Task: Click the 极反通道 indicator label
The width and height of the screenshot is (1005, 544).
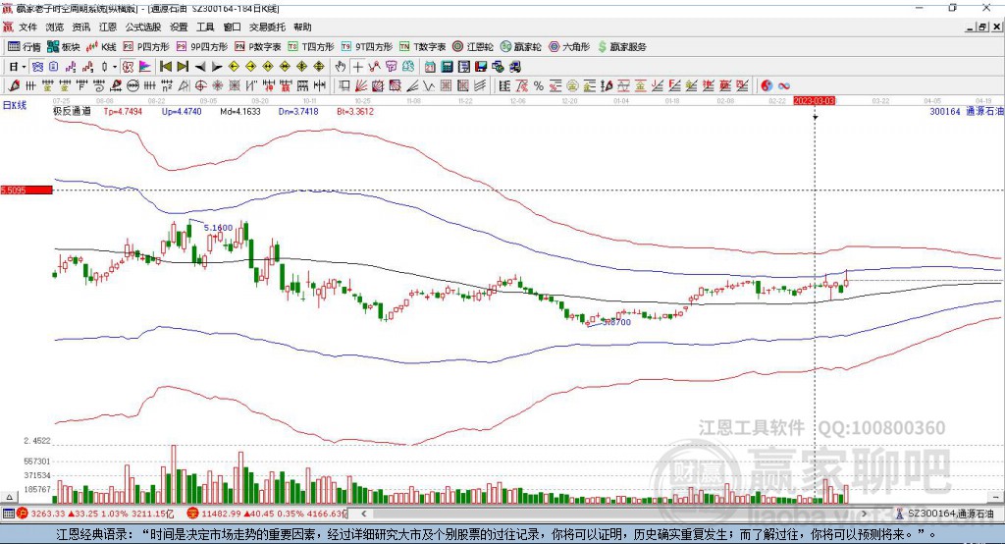Action: coord(72,111)
